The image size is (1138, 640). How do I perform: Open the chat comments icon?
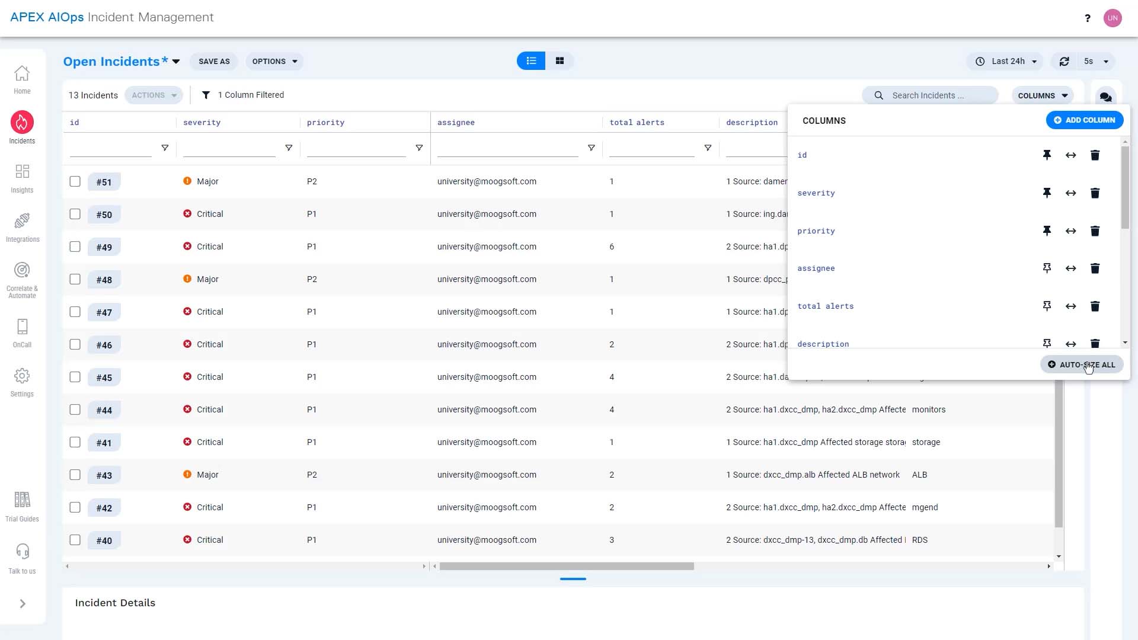(x=1105, y=97)
